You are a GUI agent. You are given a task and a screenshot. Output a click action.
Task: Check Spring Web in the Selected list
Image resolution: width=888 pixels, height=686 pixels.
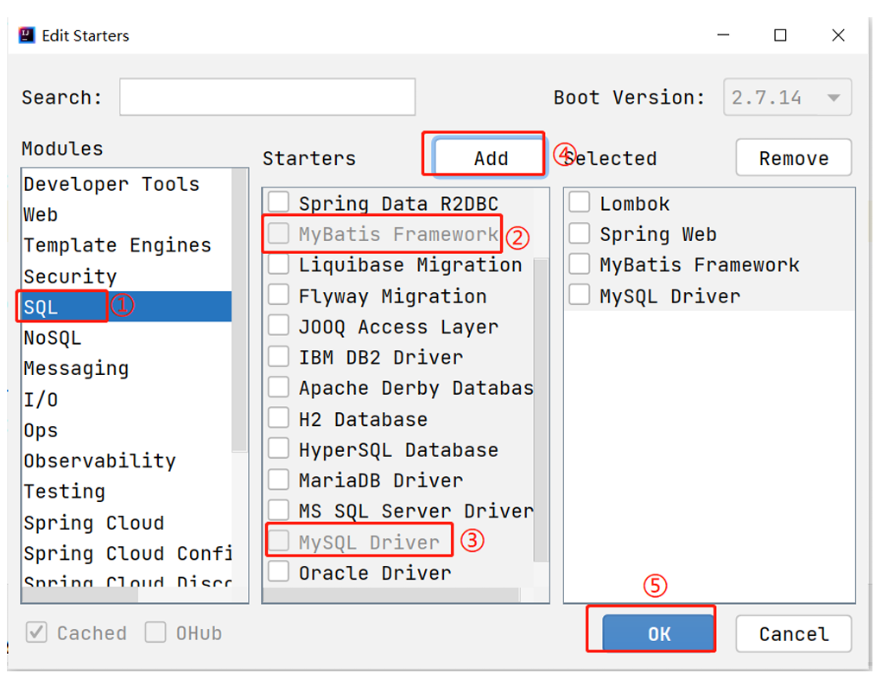click(x=580, y=232)
